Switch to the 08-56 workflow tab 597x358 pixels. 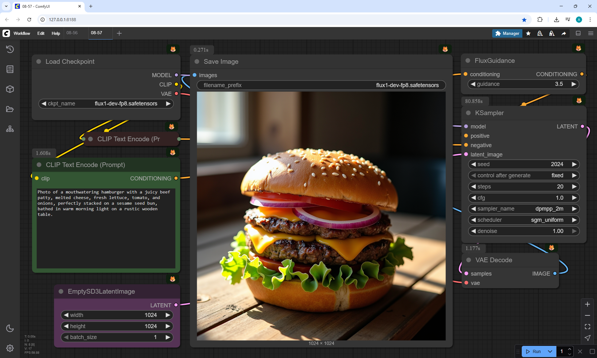[x=72, y=33]
